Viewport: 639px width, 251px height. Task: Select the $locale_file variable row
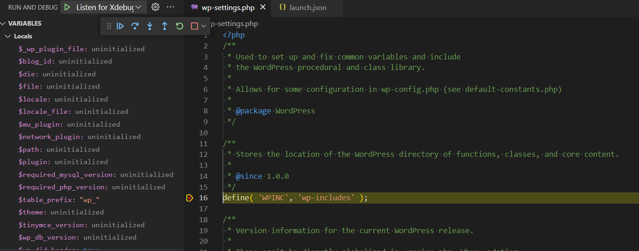92,112
